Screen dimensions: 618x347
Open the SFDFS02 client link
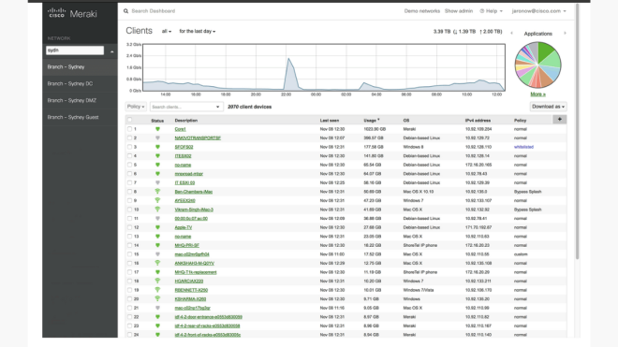click(184, 147)
